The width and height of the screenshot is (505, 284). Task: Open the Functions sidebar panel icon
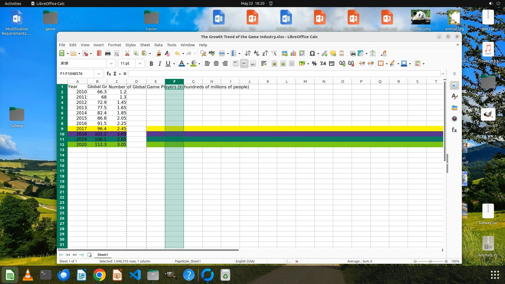pos(454,130)
